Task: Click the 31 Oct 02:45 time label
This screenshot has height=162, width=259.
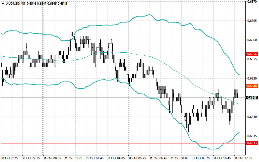Action: pos(95,158)
